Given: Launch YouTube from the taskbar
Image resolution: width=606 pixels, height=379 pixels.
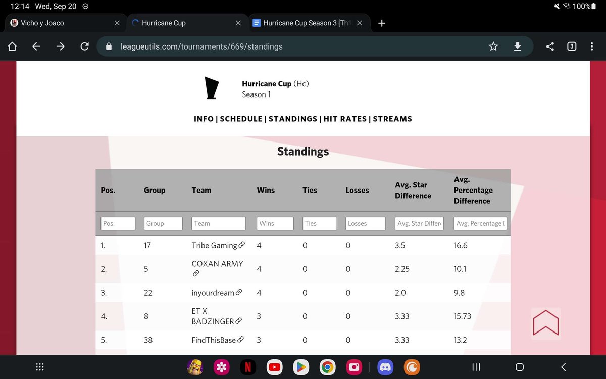Looking at the screenshot, I should [274, 367].
